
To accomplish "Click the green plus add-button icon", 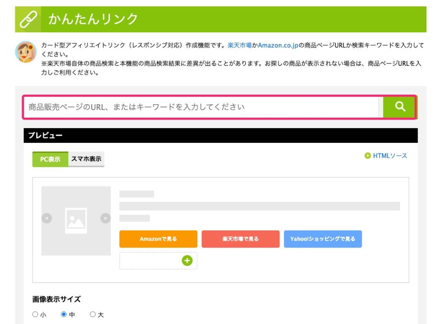I will click(187, 261).
